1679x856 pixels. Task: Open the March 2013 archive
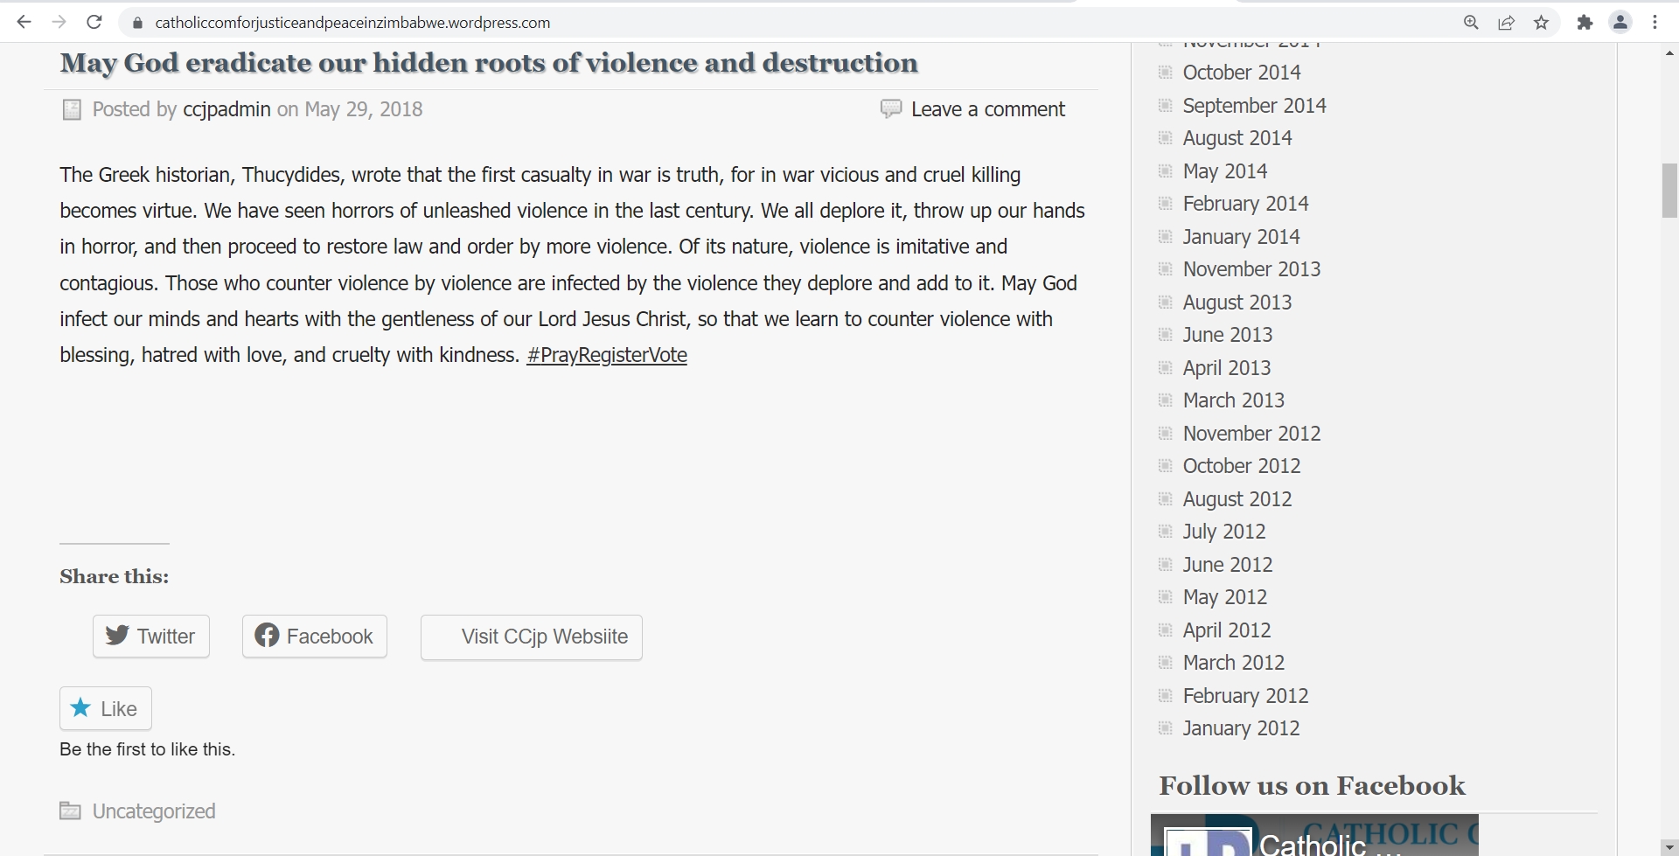(x=1234, y=400)
